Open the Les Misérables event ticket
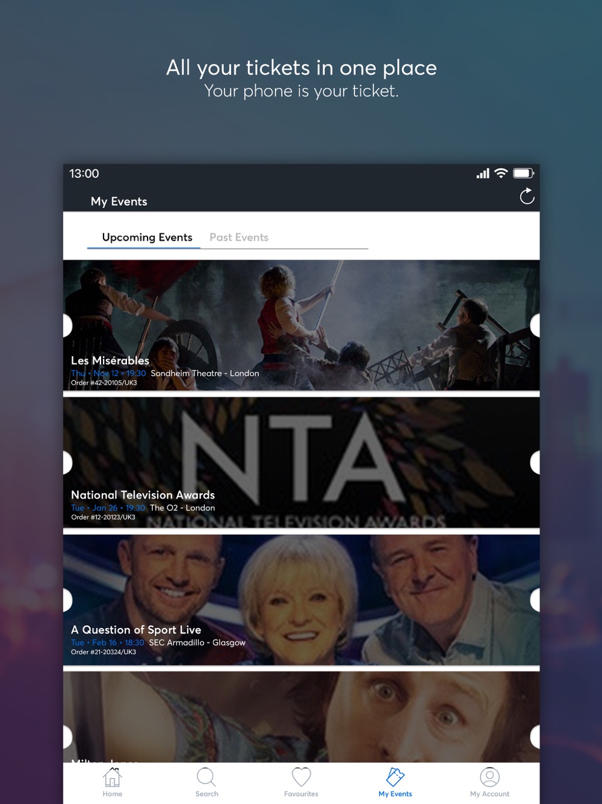 pyautogui.click(x=301, y=325)
